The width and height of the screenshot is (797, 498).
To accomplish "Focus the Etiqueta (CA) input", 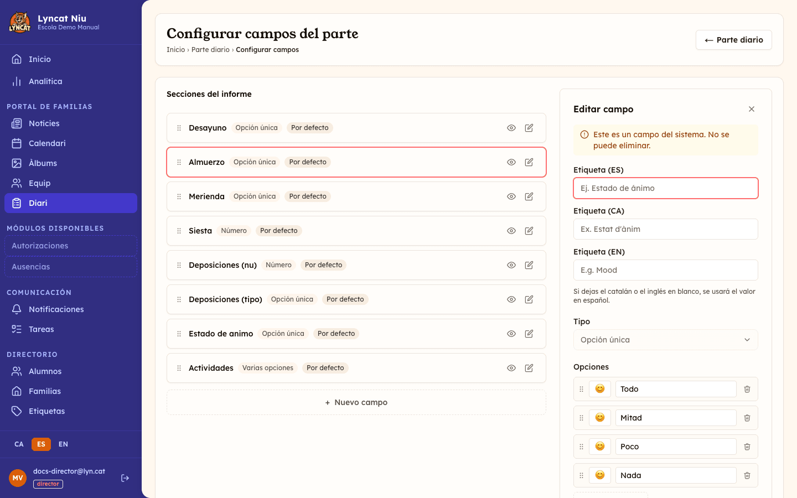I will tap(666, 229).
